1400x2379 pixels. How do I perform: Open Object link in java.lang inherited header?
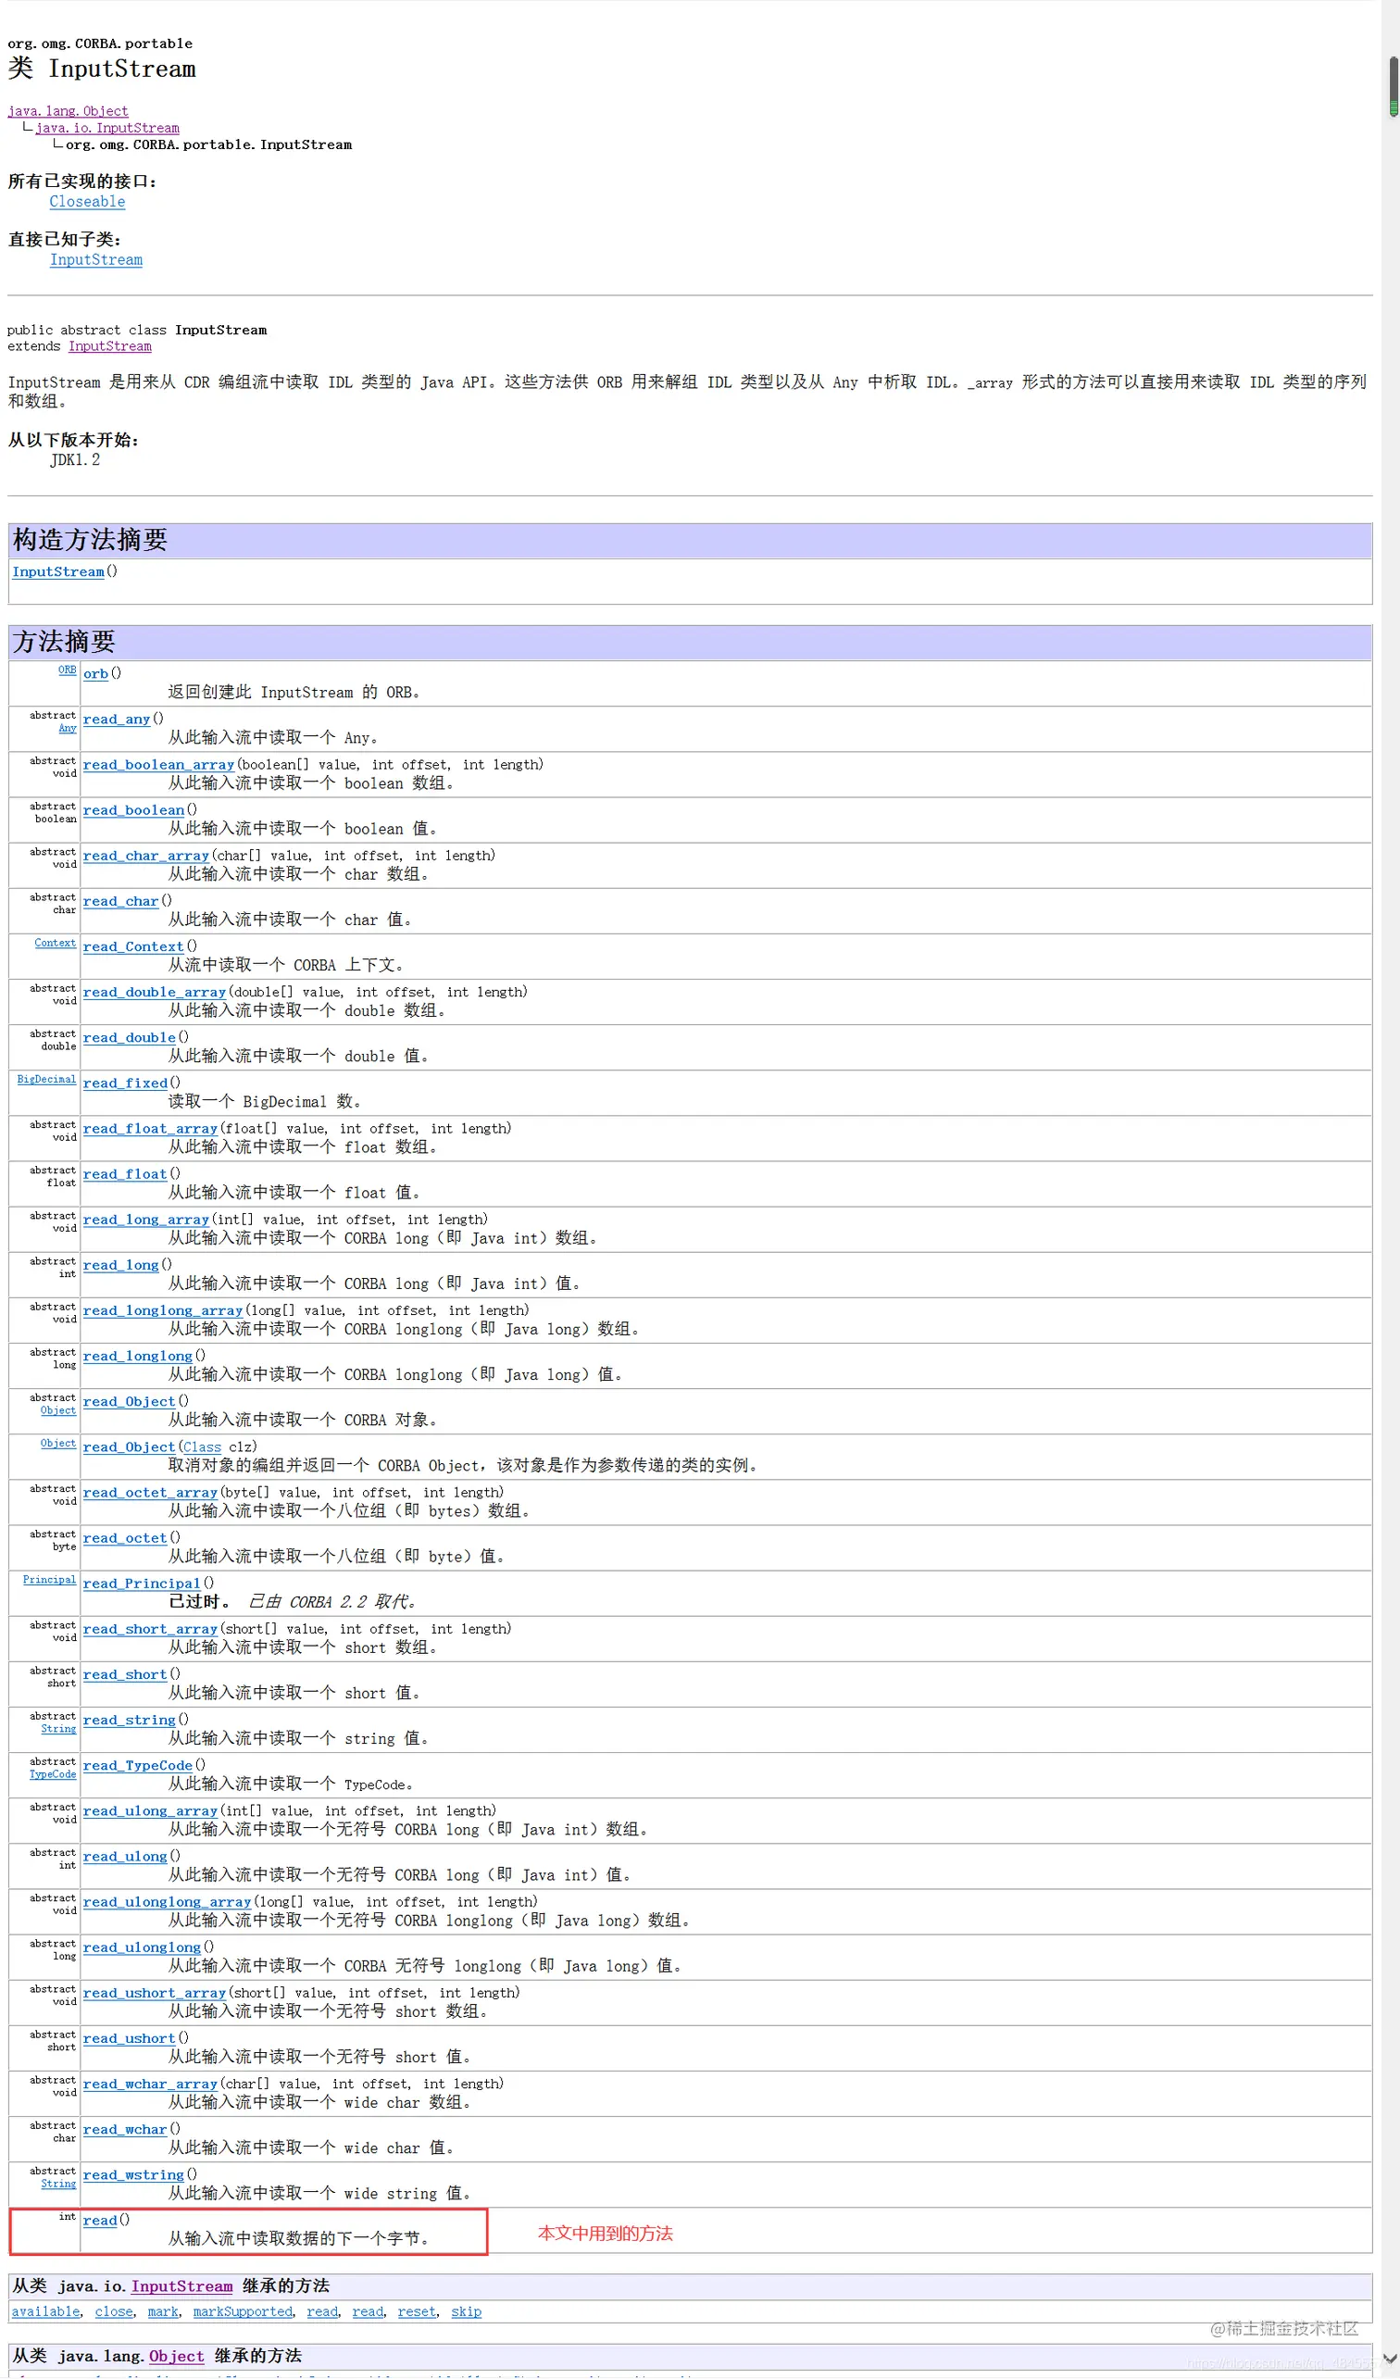click(x=177, y=2358)
